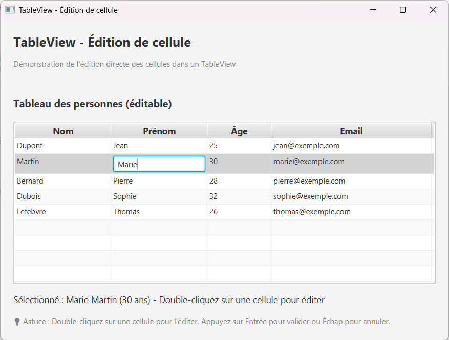Click the window title TableView - Édition de cellule
The image size is (449, 340).
[x=67, y=10]
